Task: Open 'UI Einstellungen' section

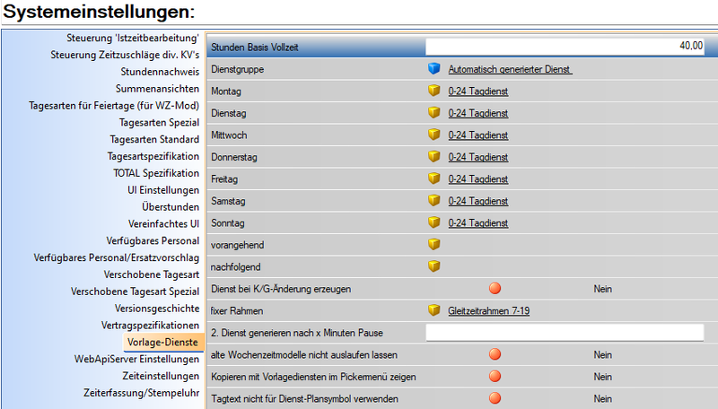Action: (x=163, y=190)
